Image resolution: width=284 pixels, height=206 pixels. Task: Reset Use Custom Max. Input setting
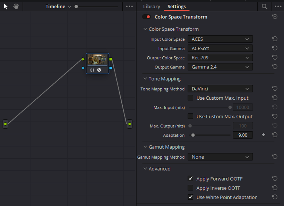click(x=275, y=98)
